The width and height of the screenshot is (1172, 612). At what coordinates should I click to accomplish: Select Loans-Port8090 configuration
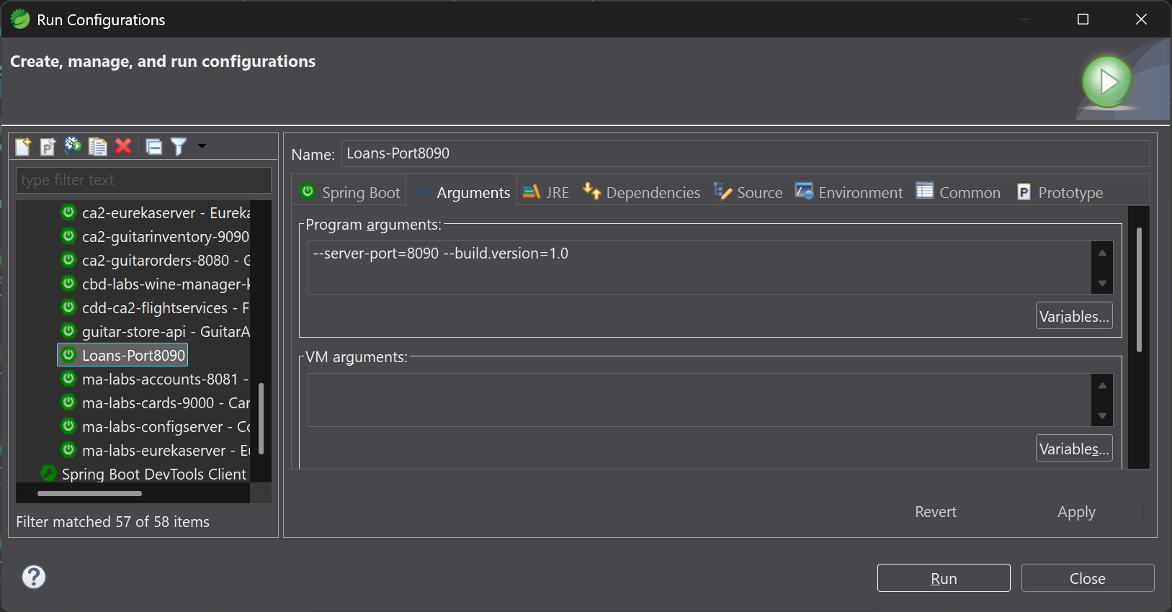123,355
